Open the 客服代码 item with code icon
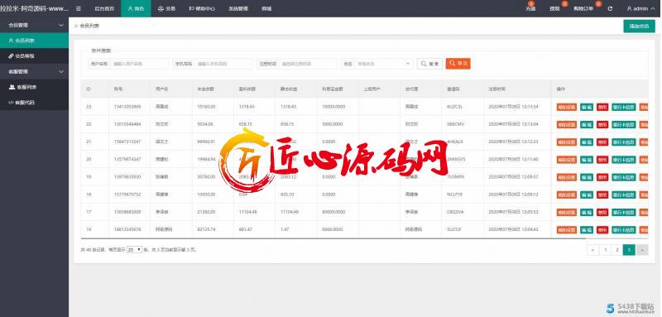This screenshot has height=317, width=662. pyautogui.click(x=34, y=103)
